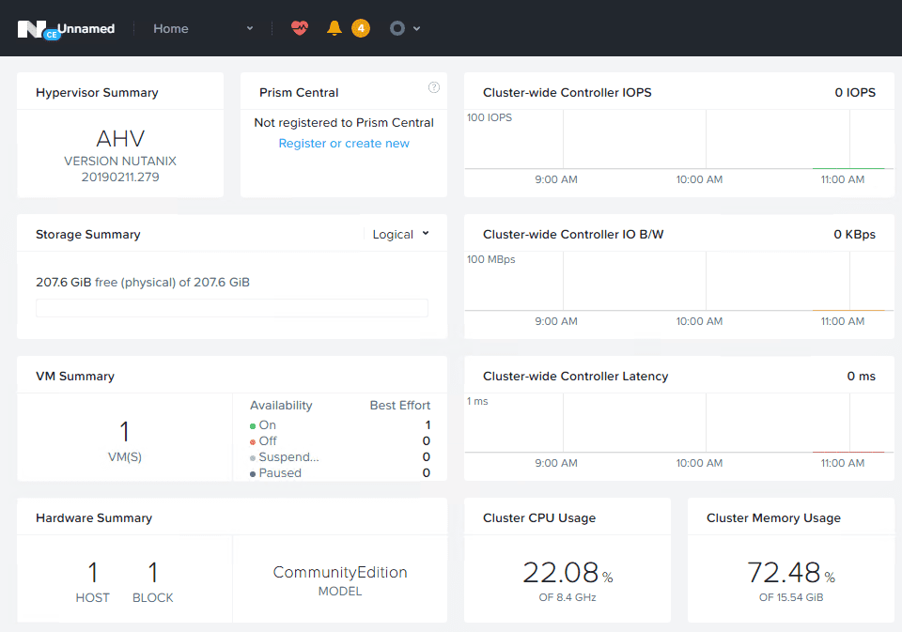
Task: Expand the tasks dropdown arrow
Action: [416, 28]
